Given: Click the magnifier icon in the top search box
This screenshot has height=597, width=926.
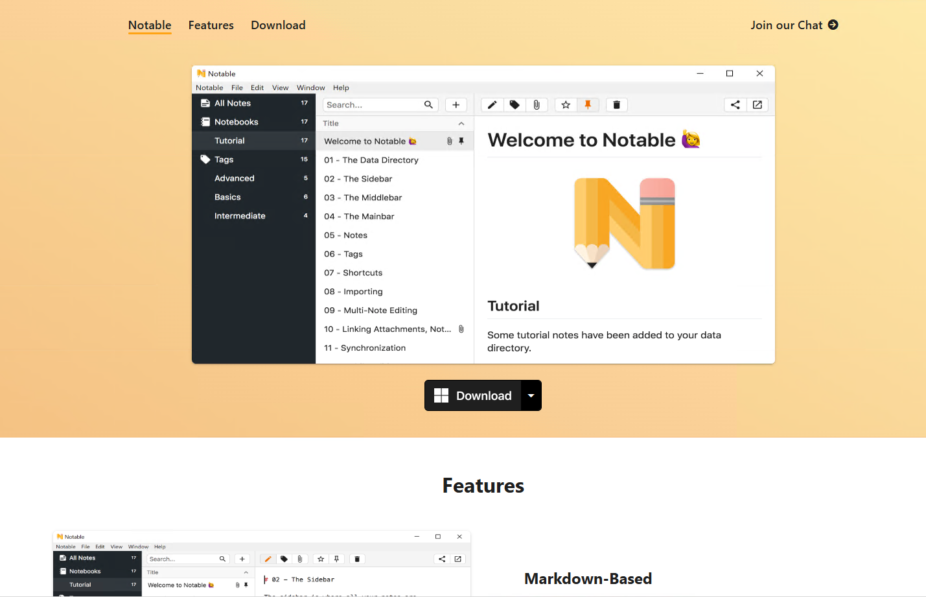Looking at the screenshot, I should pyautogui.click(x=428, y=105).
